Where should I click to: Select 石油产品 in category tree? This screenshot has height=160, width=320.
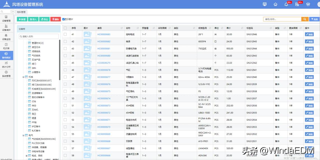tap(36, 60)
